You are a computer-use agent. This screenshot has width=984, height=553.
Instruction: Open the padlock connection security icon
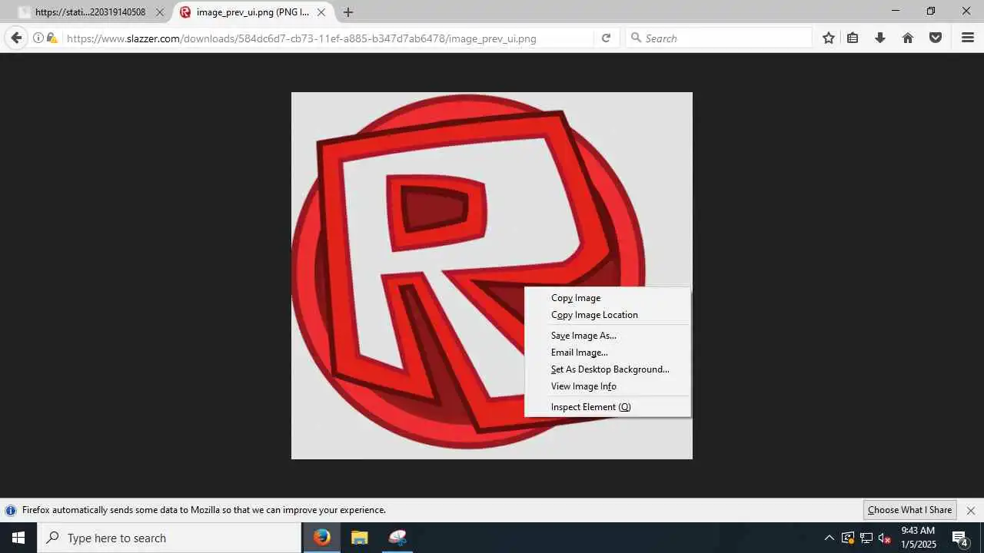click(52, 38)
